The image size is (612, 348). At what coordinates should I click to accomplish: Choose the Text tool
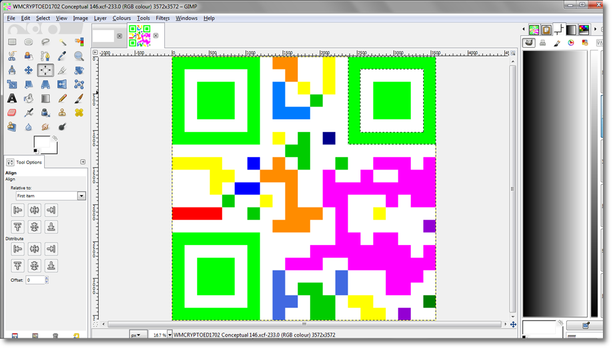pos(12,98)
